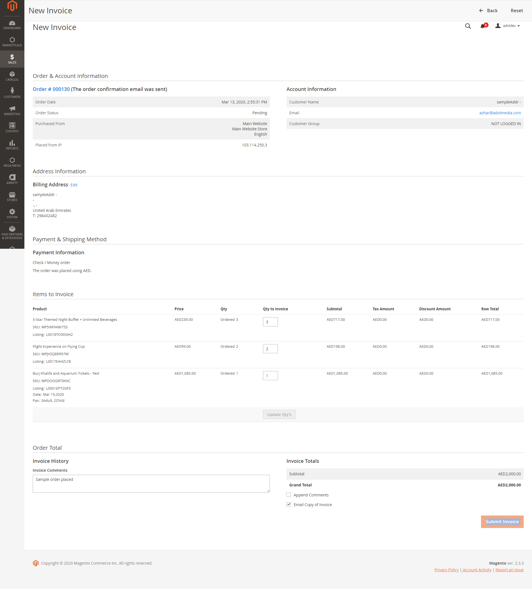
Task: Uncheck Email Copy of Invoice checkbox
Action: 289,504
